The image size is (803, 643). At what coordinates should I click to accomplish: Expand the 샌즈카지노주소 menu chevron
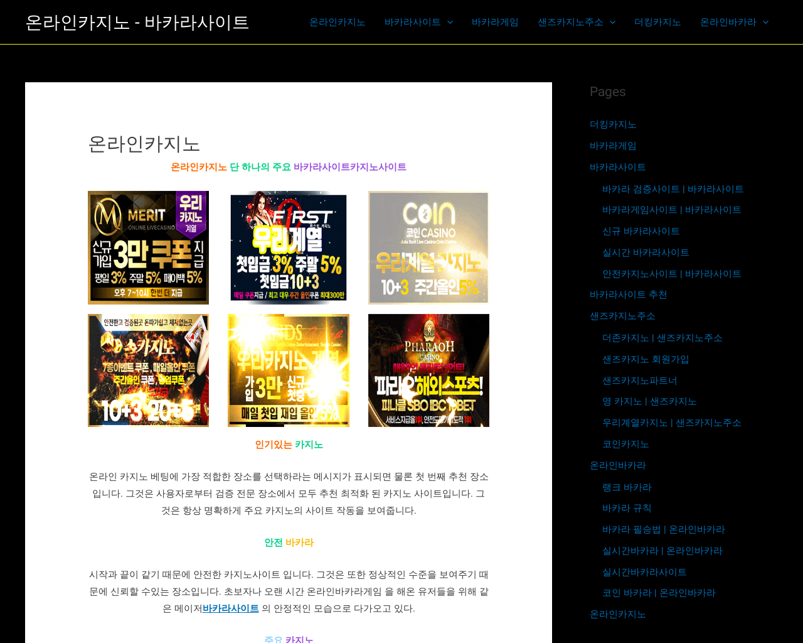612,22
